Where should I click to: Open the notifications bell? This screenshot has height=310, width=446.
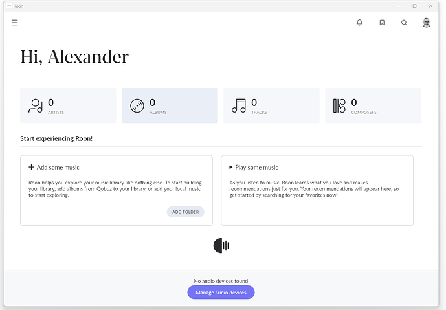click(x=359, y=23)
